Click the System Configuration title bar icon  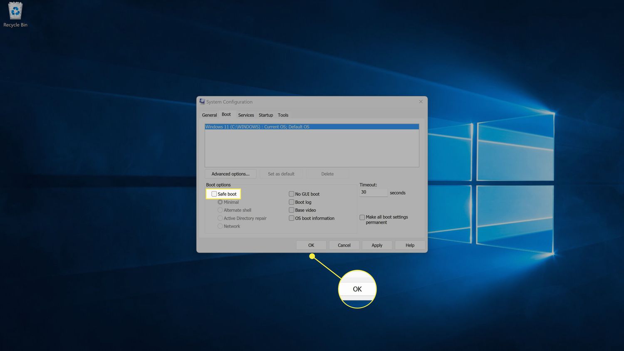(202, 101)
